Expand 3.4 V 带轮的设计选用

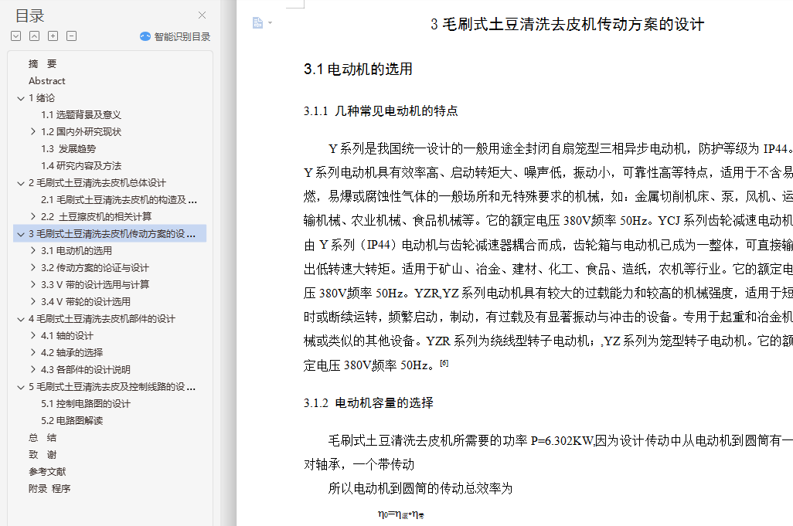33,301
